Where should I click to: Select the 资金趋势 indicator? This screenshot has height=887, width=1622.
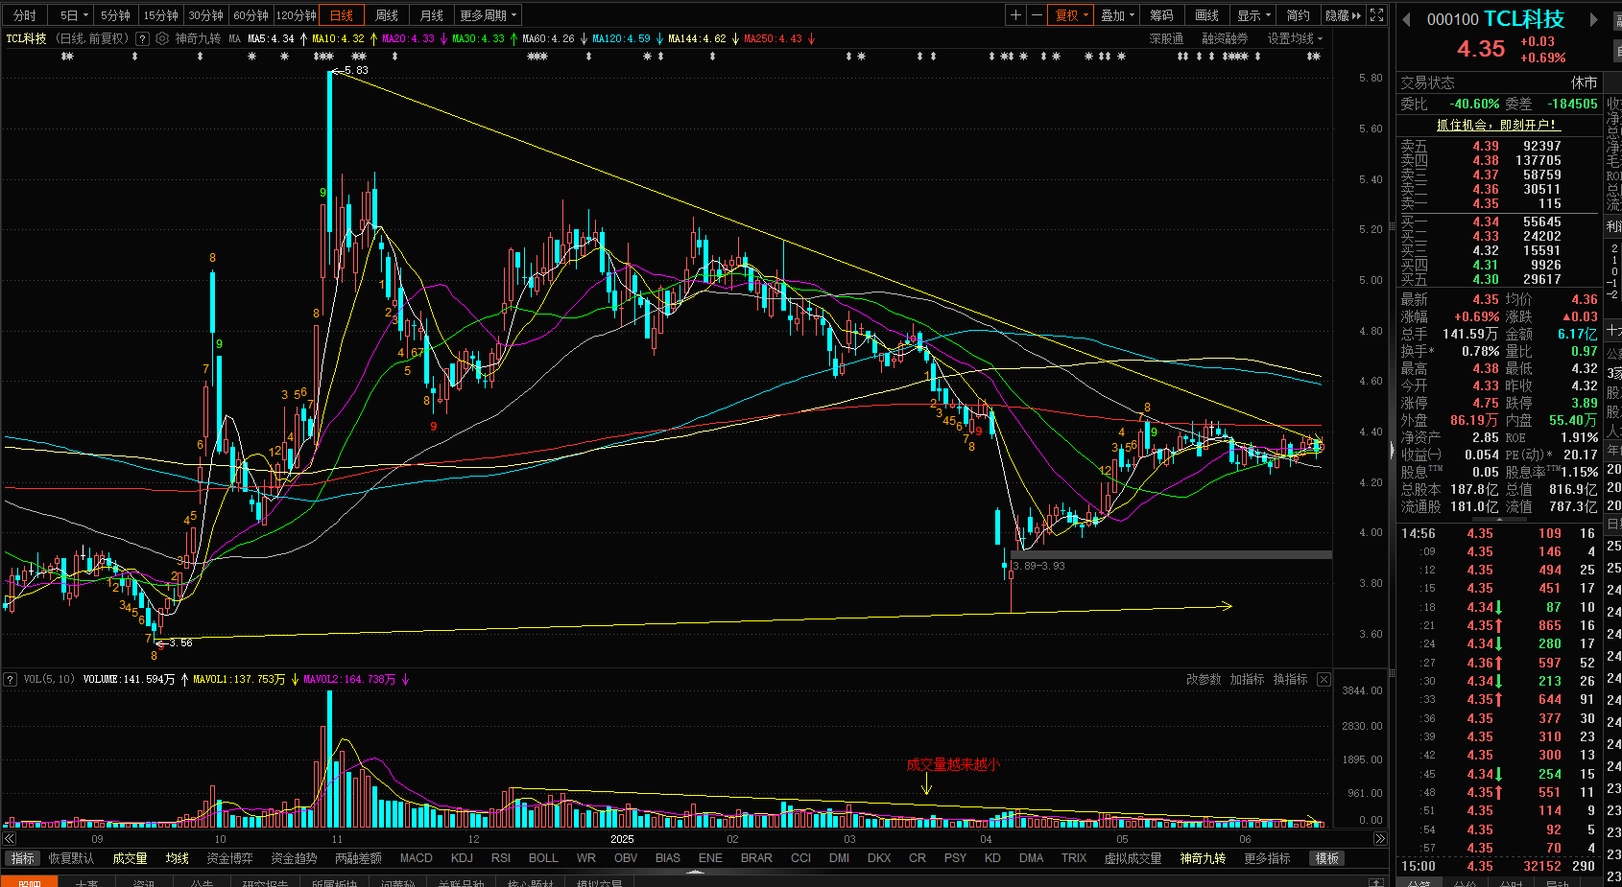pos(294,858)
